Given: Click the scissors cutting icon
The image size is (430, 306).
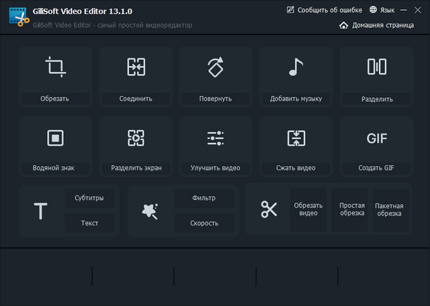Looking at the screenshot, I should pos(269,209).
